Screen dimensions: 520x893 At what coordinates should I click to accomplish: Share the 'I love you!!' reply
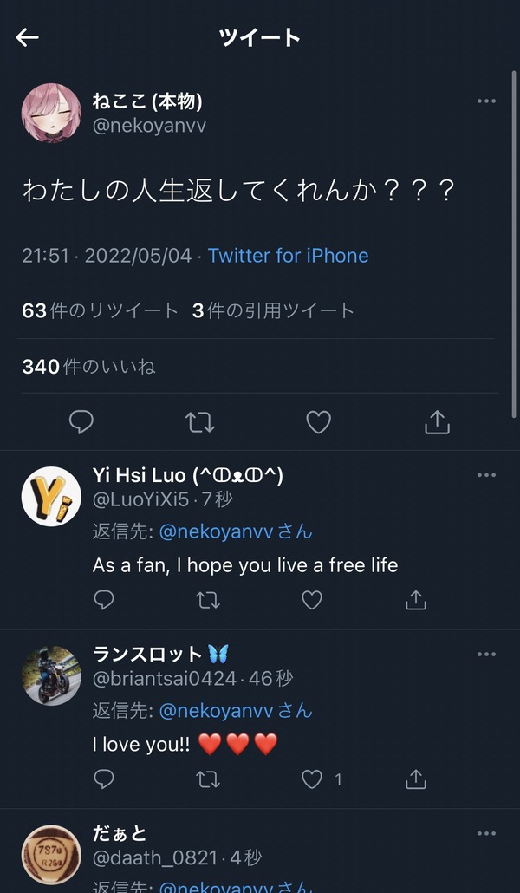click(416, 779)
